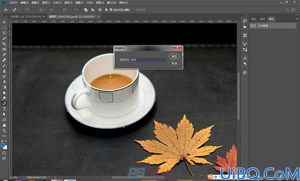This screenshot has width=300, height=181.
Task: Open the Path operations dropdown icon
Action: pos(86,10)
